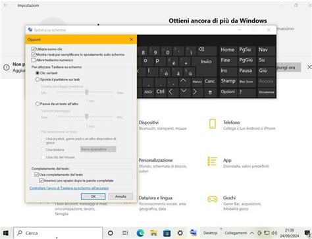The height and width of the screenshot is (239, 312).
Task: Click the down arrow key on keyboard
Action: tap(184, 91)
